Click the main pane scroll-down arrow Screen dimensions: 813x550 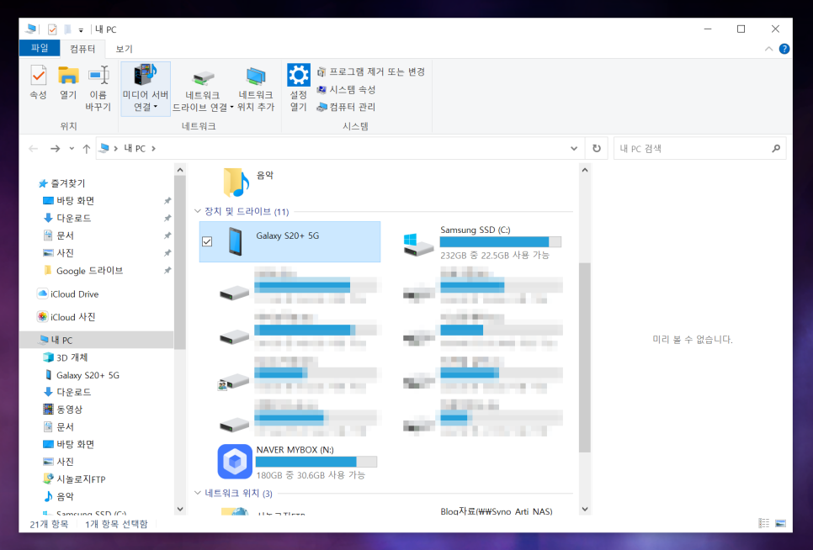click(585, 509)
